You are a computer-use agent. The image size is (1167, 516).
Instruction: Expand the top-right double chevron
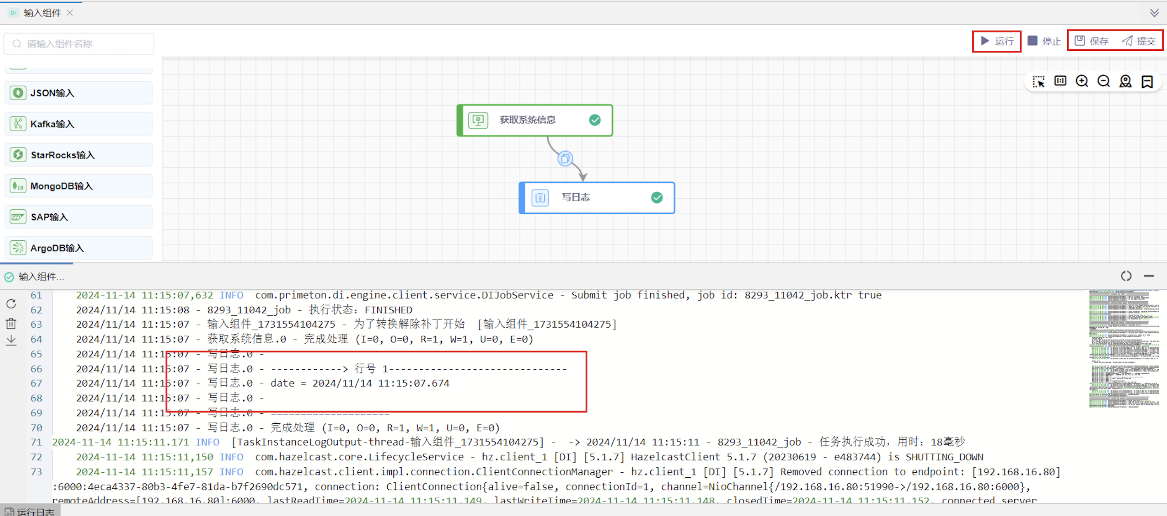[x=1154, y=13]
